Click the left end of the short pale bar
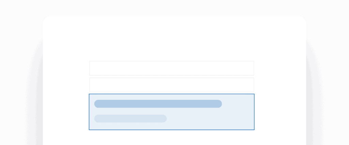This screenshot has width=349, height=145. click(97, 119)
